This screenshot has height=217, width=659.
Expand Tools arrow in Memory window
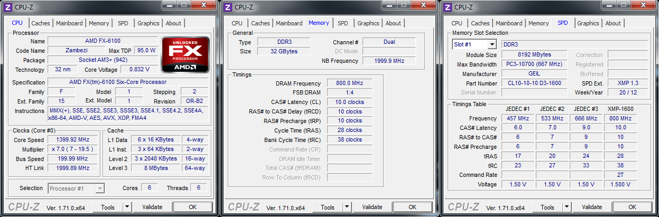[347, 207]
